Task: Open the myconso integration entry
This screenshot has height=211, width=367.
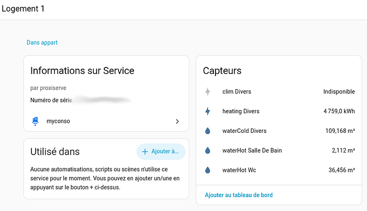Action: (106, 121)
